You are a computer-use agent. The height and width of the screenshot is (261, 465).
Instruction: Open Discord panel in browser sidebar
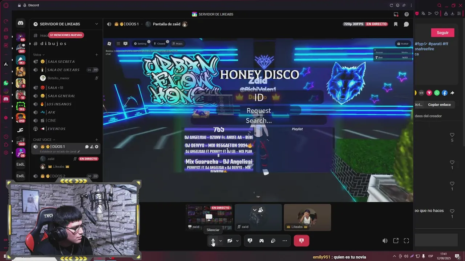pyautogui.click(x=6, y=99)
